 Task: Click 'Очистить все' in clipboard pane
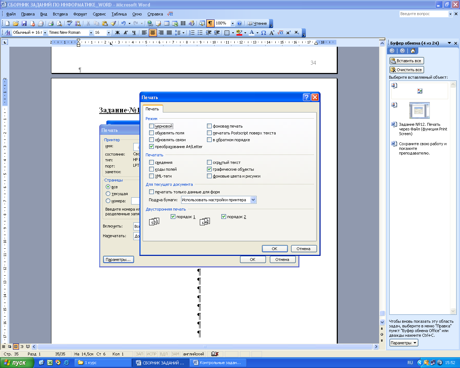407,70
